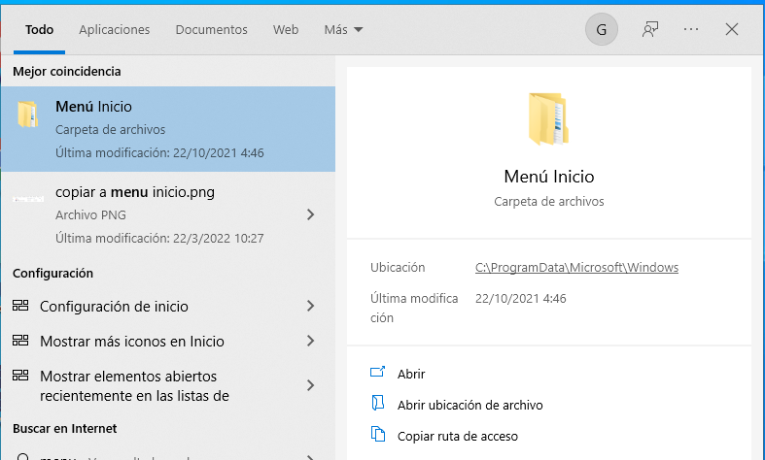Switch to the Documentos tab

coord(211,30)
